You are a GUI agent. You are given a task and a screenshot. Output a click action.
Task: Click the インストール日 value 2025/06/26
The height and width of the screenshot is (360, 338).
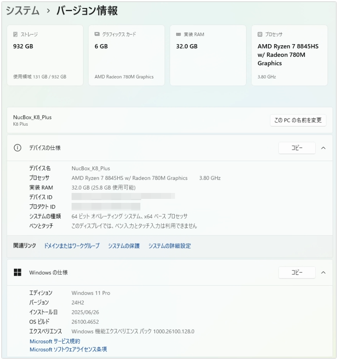click(85, 313)
